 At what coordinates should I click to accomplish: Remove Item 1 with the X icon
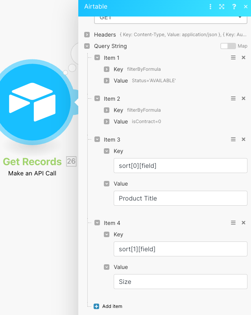(x=244, y=58)
